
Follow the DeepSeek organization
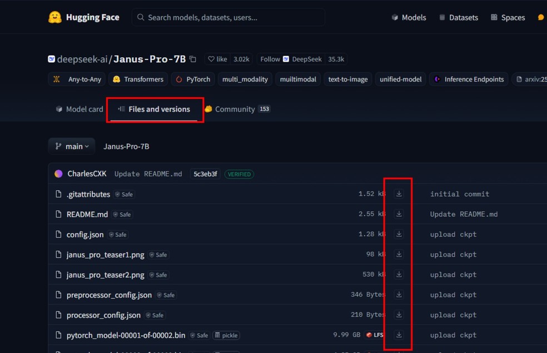(x=291, y=59)
